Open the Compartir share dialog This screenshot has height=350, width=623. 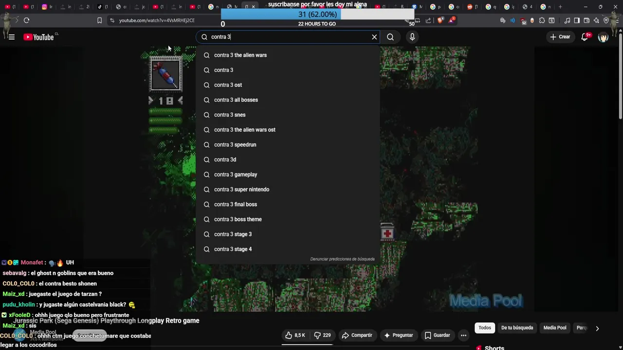coord(357,335)
